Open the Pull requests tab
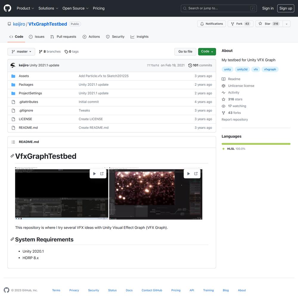 click(x=63, y=37)
